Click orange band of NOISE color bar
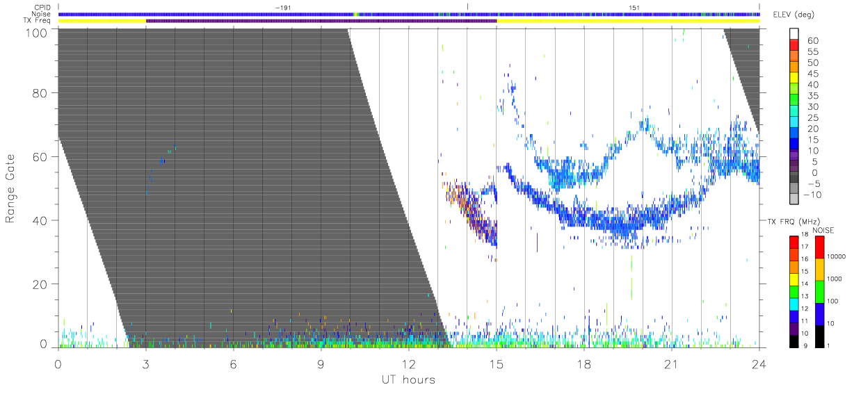The image size is (854, 394). pos(819,270)
